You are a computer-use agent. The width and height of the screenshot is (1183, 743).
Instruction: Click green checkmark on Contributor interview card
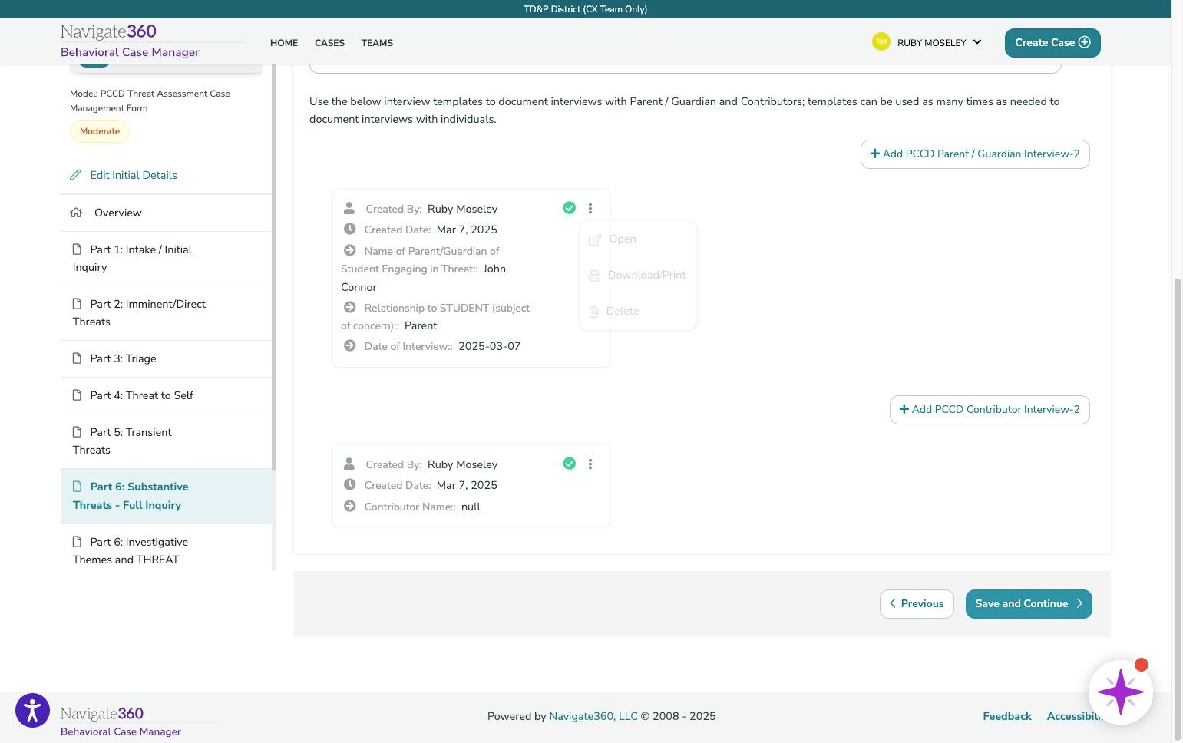570,464
